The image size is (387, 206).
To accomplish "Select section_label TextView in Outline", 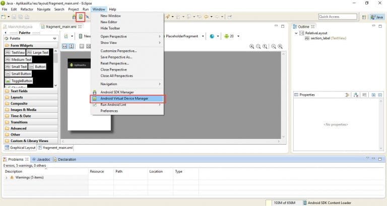I will (x=326, y=38).
